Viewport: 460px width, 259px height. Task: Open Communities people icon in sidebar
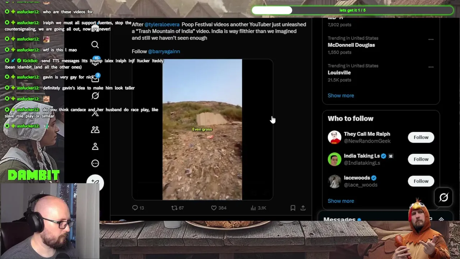[x=95, y=130]
